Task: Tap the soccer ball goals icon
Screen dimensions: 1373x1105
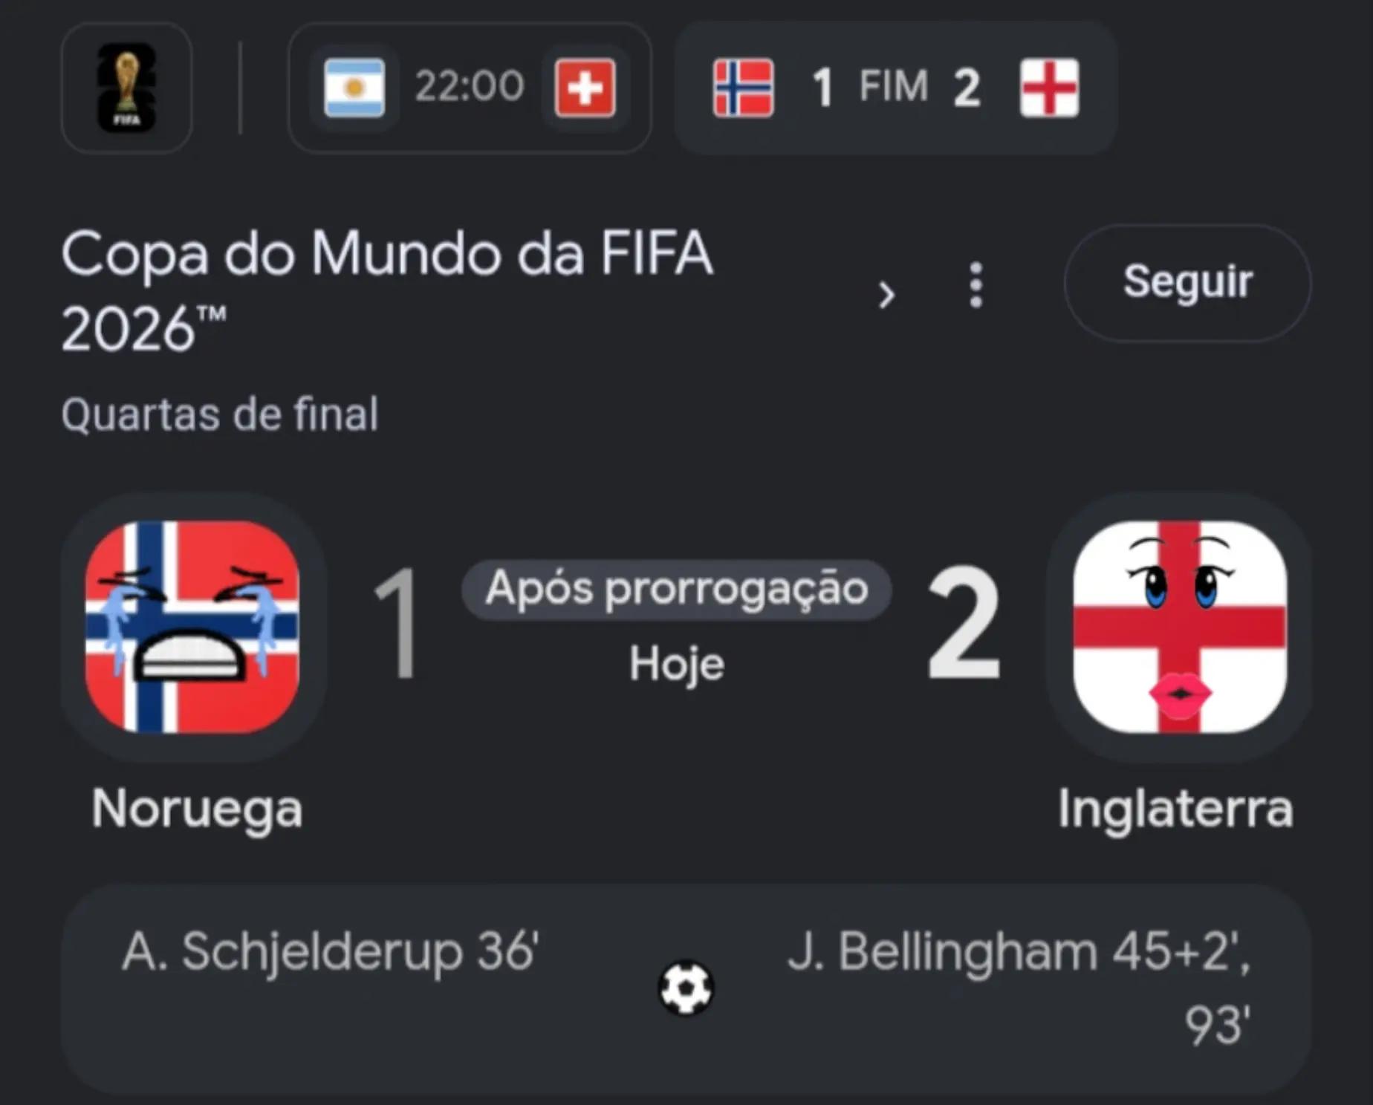Action: [x=686, y=988]
